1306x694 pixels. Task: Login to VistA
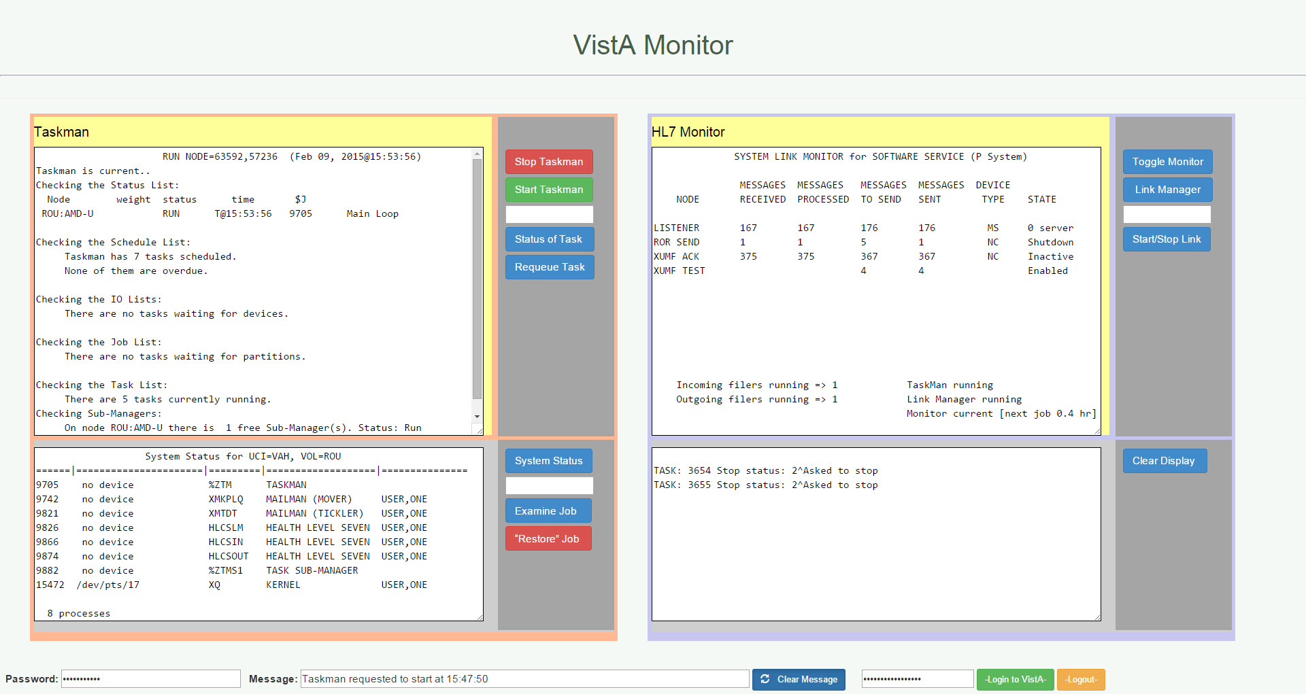click(x=1016, y=679)
